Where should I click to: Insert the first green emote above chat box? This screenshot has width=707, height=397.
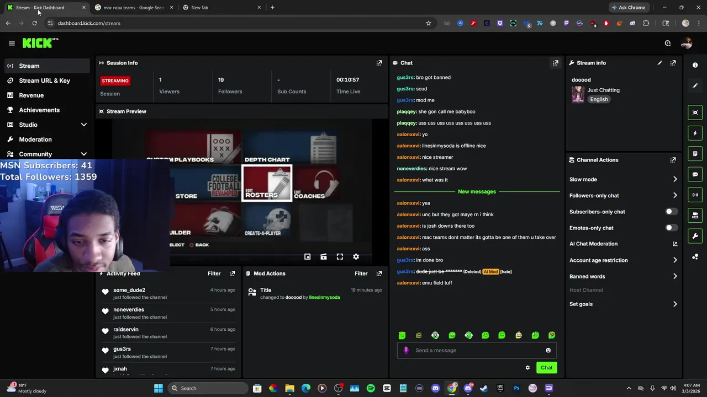click(402, 335)
